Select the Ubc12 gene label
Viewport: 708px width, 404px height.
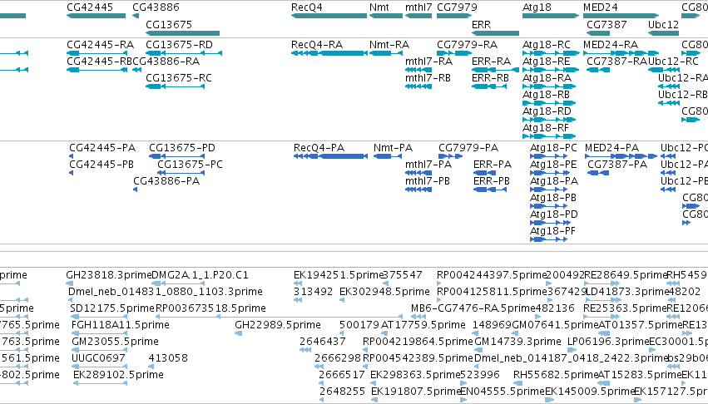(x=663, y=24)
